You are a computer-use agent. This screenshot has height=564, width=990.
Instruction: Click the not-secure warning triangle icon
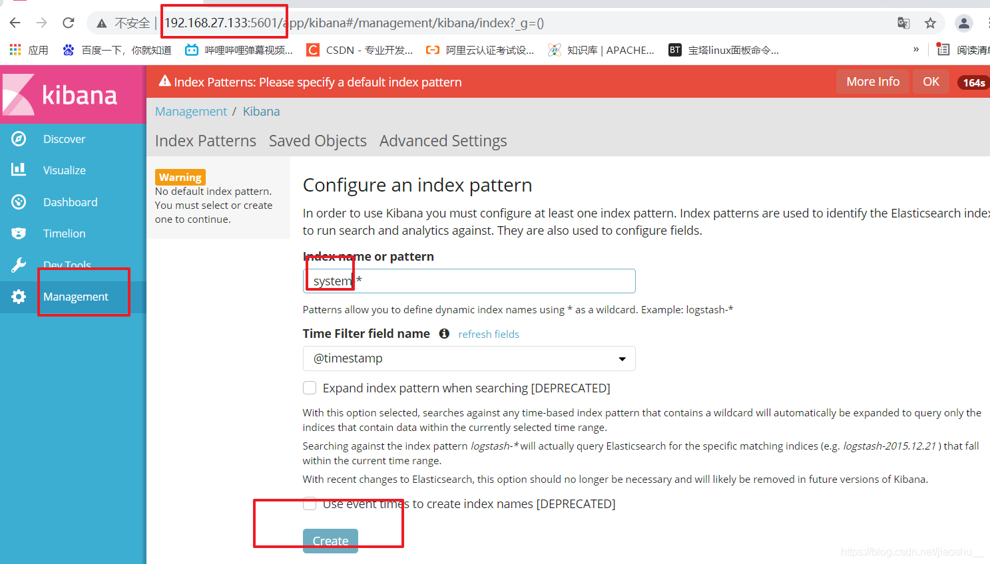(x=102, y=23)
